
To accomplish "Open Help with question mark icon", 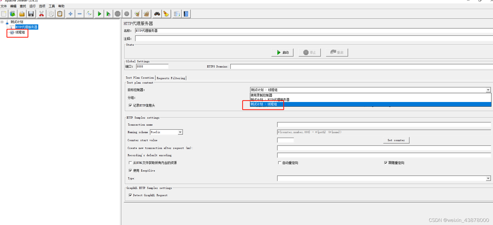I will 186,14.
